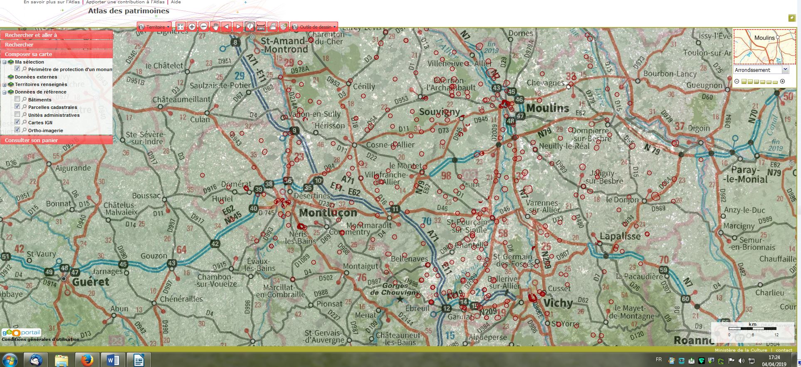Select the tallest zoom level block
Image resolution: width=801 pixels, height=367 pixels.
click(x=744, y=81)
